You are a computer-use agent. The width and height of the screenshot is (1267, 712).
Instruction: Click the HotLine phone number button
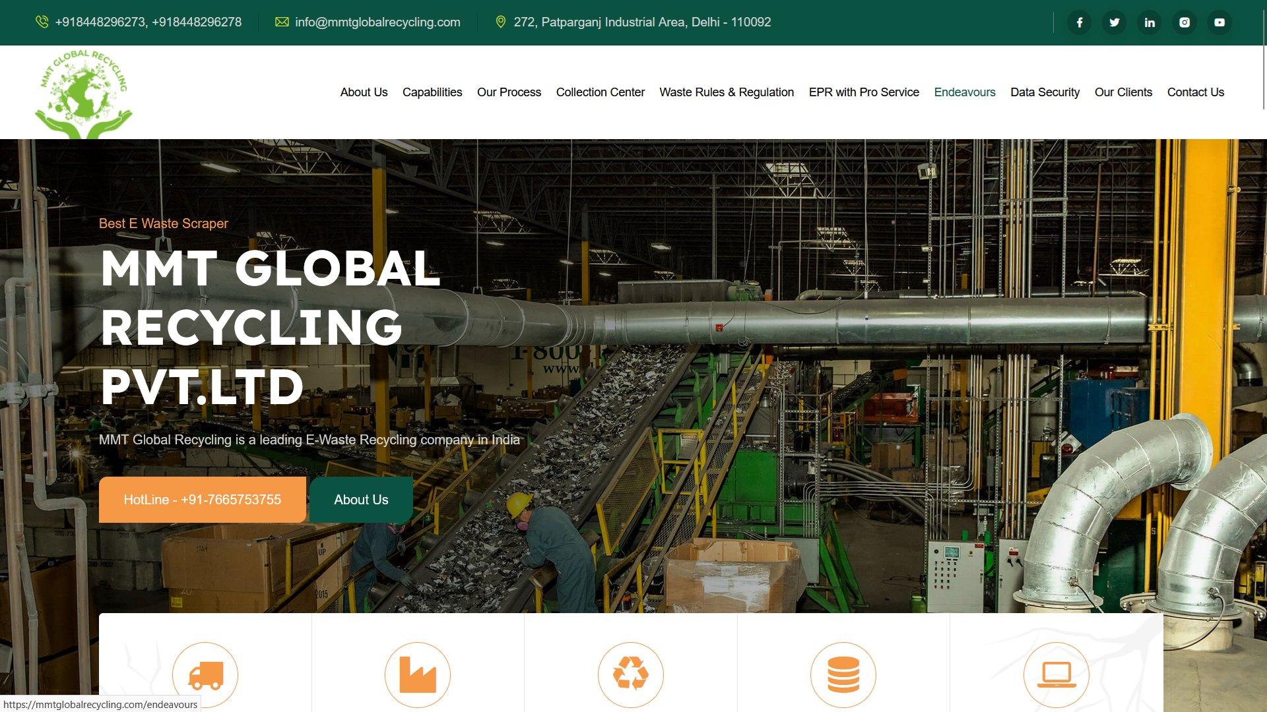coord(202,500)
